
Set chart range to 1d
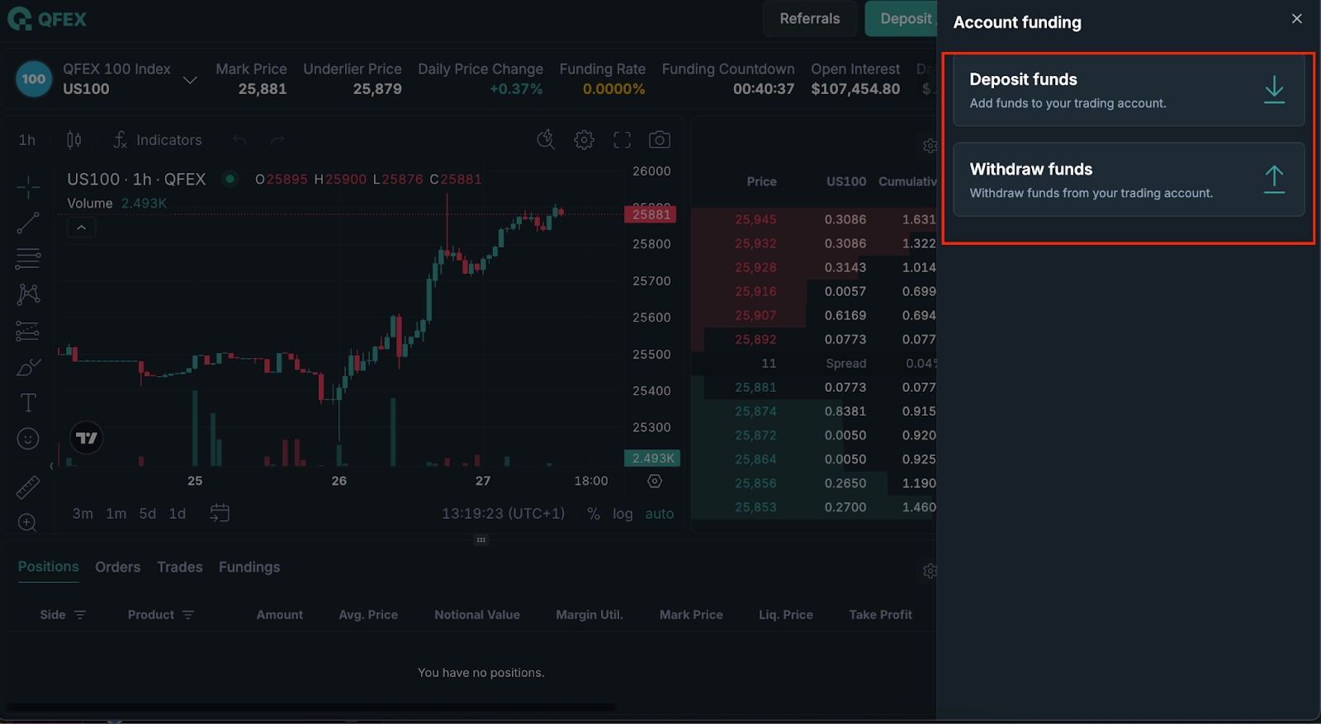178,514
